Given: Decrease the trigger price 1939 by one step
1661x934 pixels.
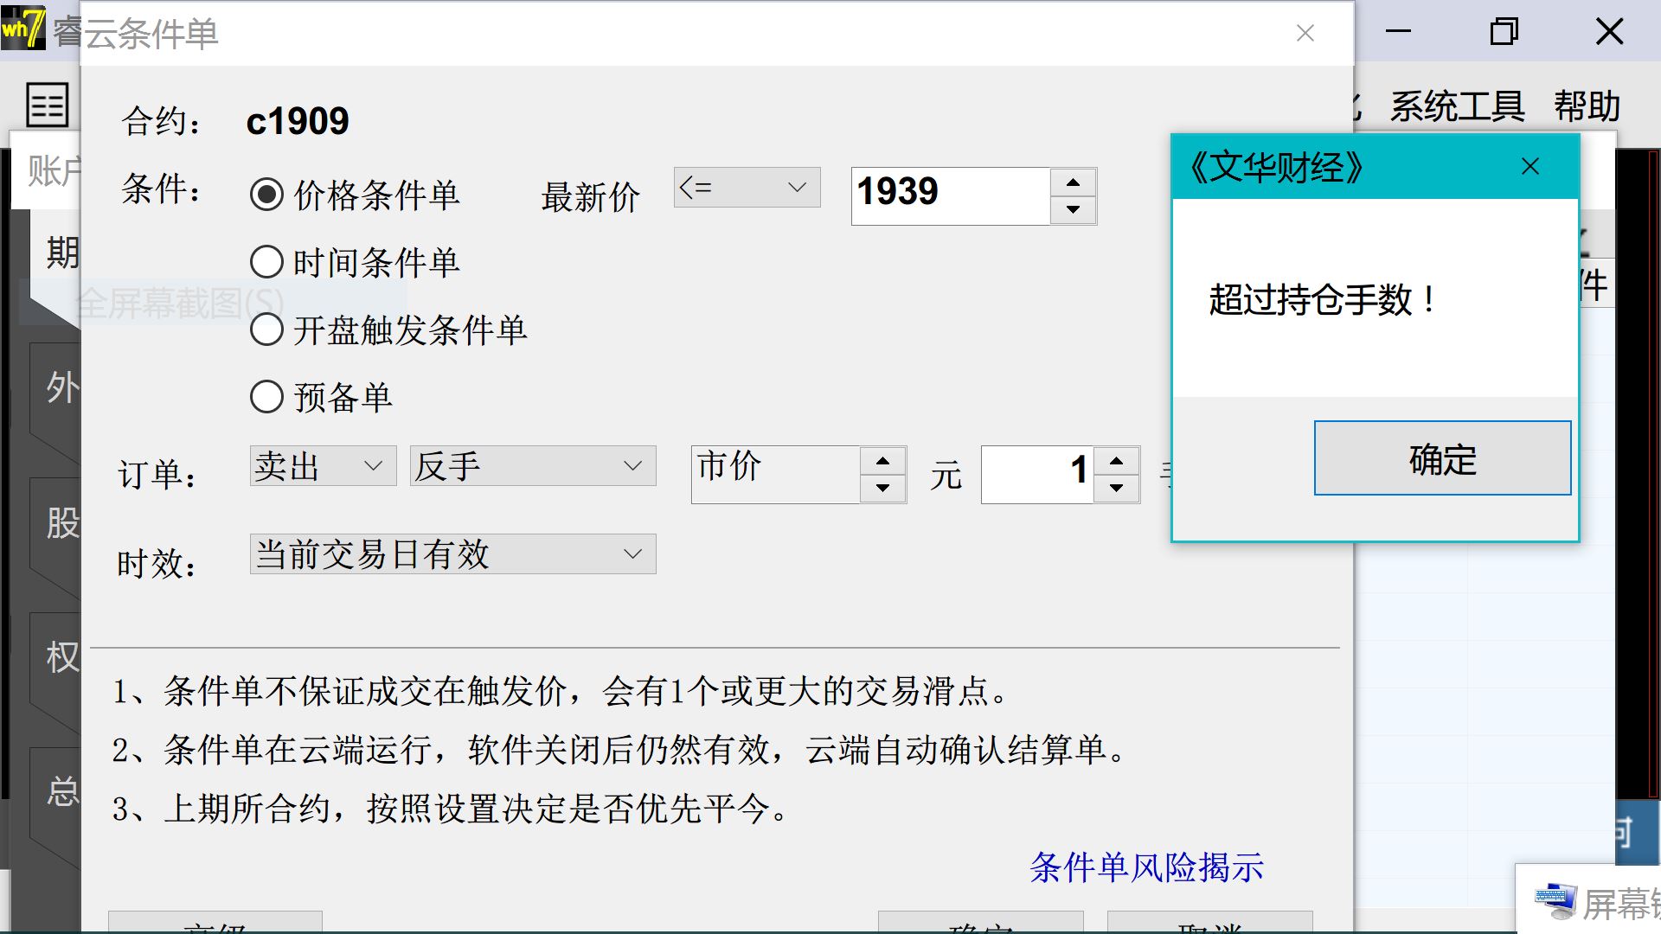Looking at the screenshot, I should (x=1073, y=210).
